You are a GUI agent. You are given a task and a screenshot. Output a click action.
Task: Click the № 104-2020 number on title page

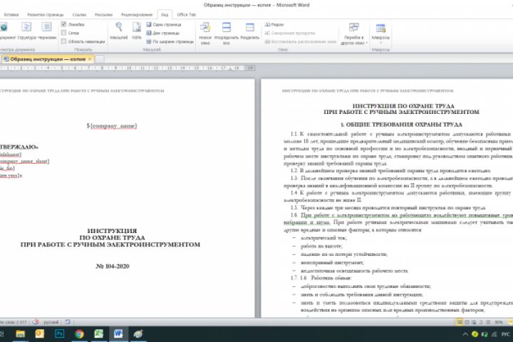click(113, 266)
